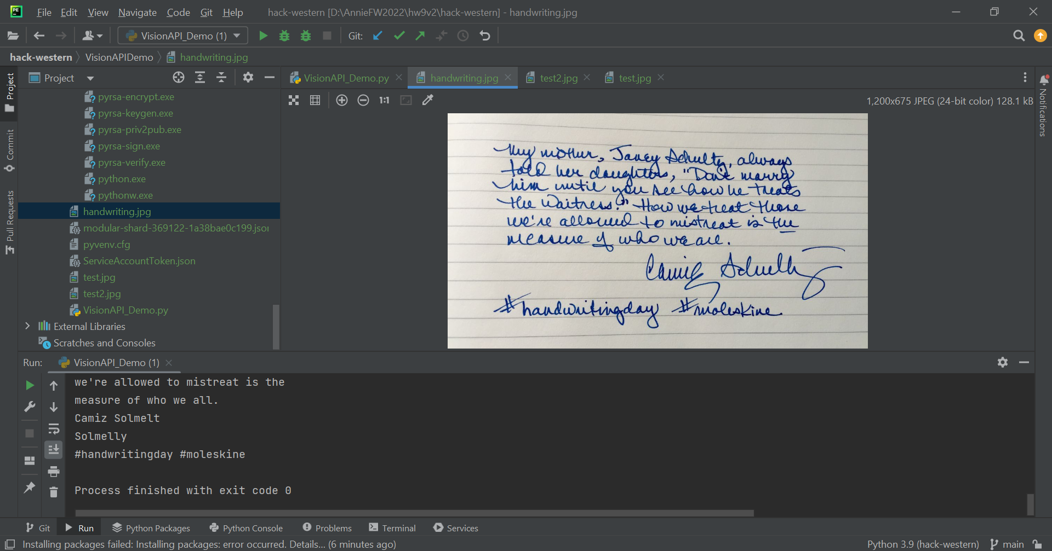Open the Project view dropdown arrow
Viewport: 1052px width, 551px height.
90,78
